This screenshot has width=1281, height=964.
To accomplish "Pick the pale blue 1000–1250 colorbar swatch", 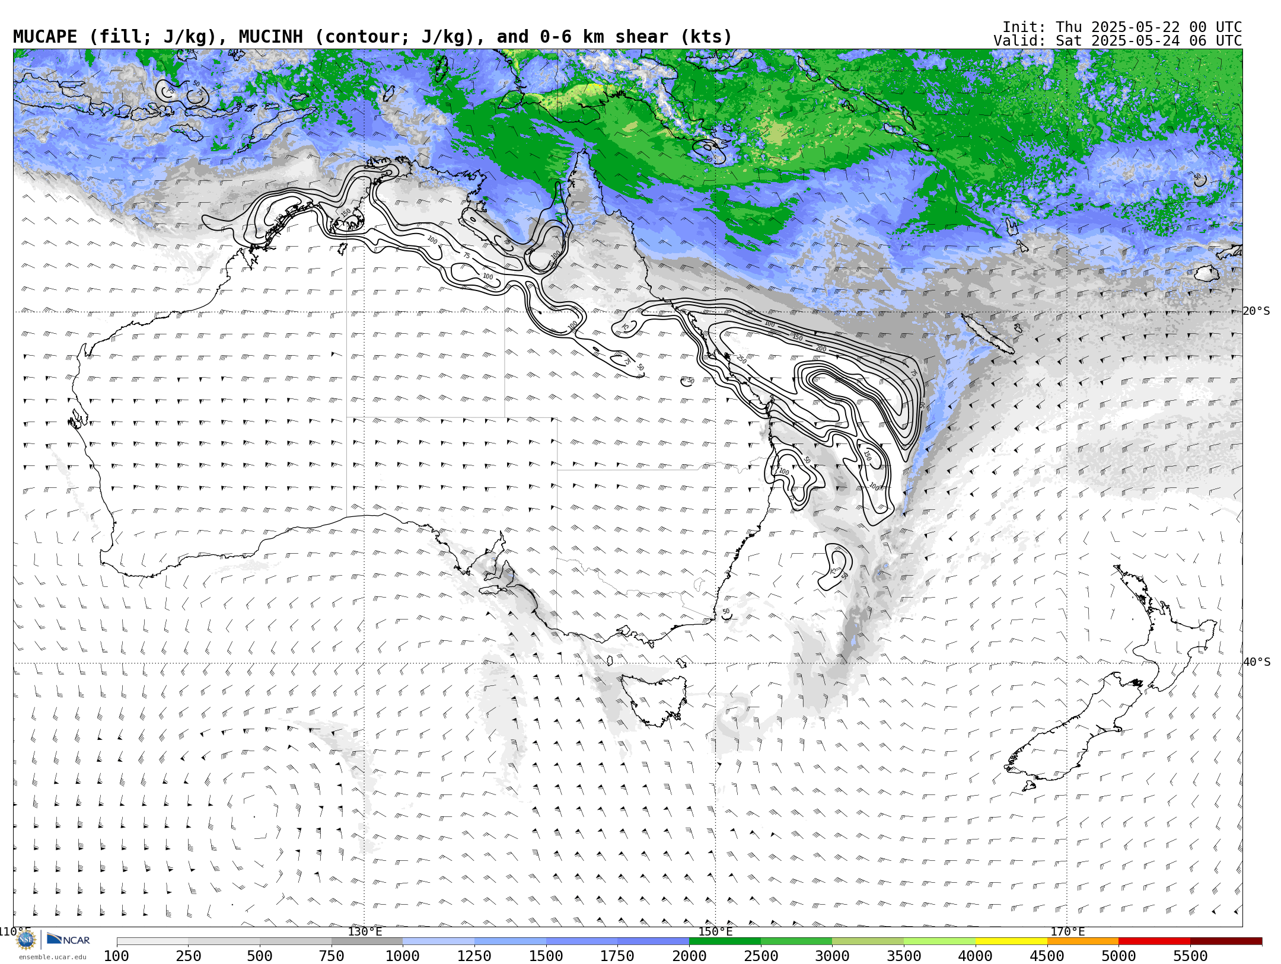I will [x=438, y=941].
